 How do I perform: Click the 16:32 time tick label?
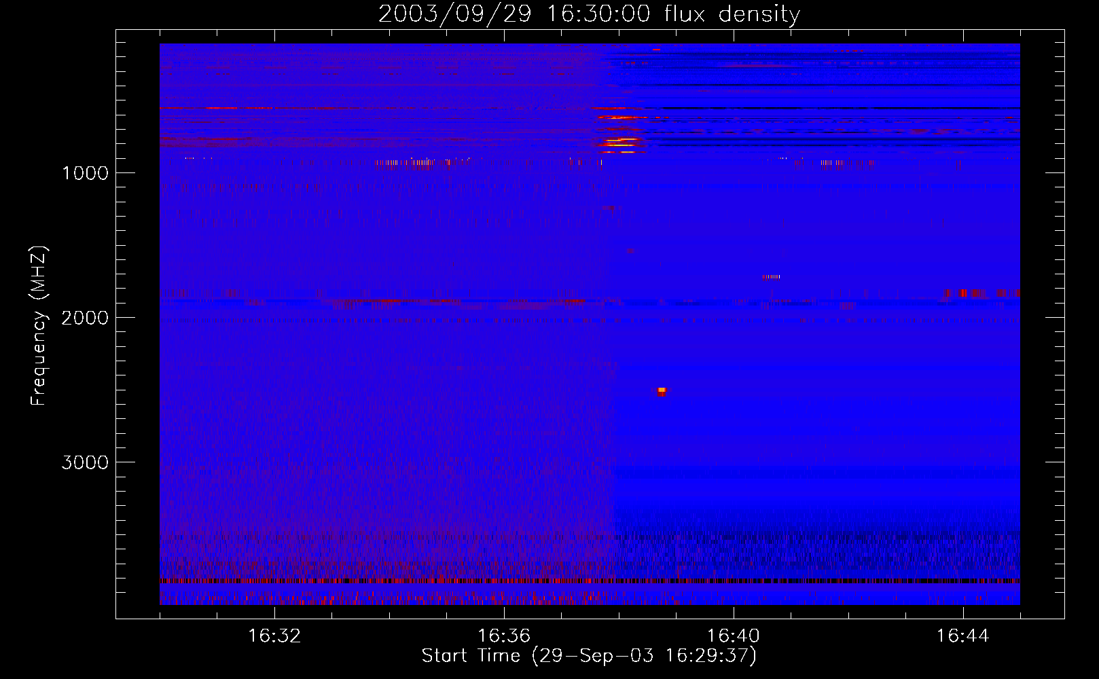274,636
